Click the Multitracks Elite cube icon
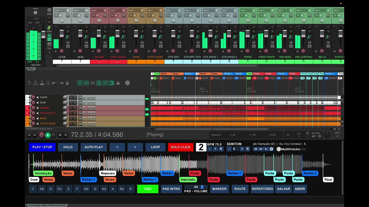This screenshot has width=369, height=207. coord(127,83)
